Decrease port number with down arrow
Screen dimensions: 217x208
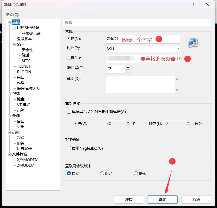tap(128, 71)
